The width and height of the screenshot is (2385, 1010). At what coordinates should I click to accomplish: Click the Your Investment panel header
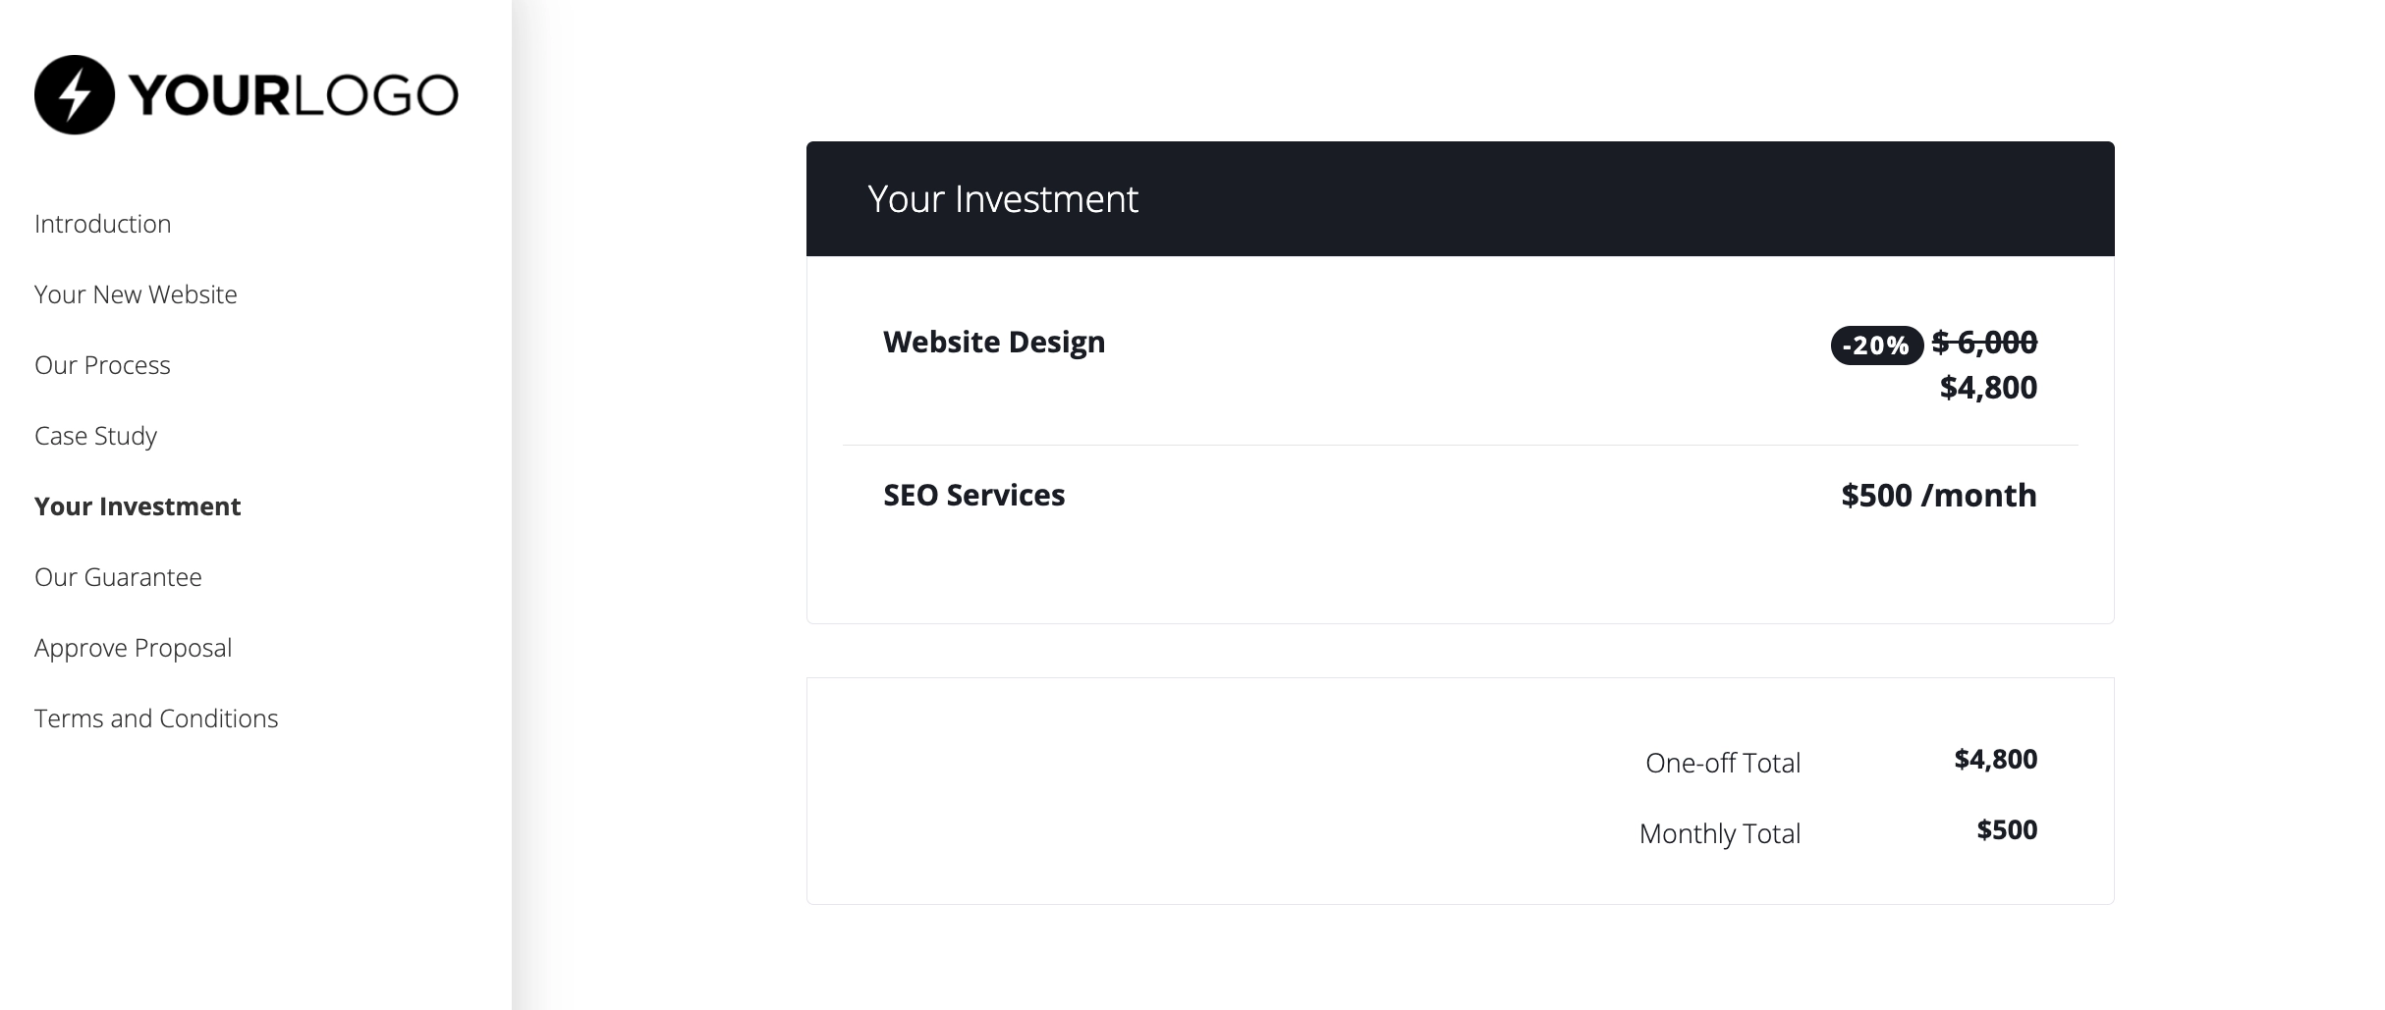pos(1002,199)
